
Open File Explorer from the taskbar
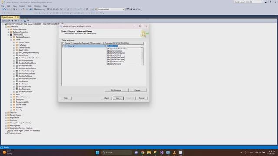[x=149, y=153]
